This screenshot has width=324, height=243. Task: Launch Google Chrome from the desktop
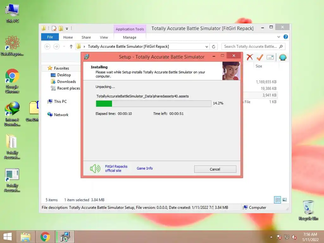[12, 81]
